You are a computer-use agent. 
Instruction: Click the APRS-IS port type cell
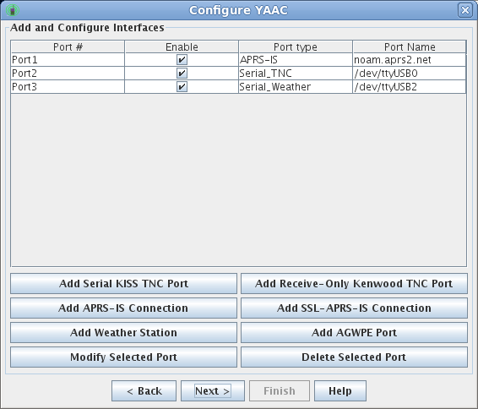[x=296, y=60]
